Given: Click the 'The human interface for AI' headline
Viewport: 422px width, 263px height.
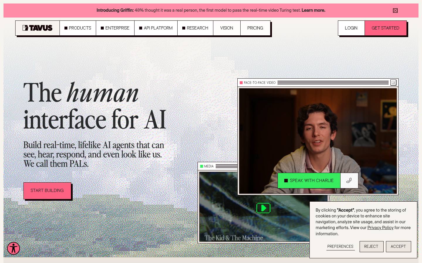Looking at the screenshot, I should pyautogui.click(x=95, y=106).
